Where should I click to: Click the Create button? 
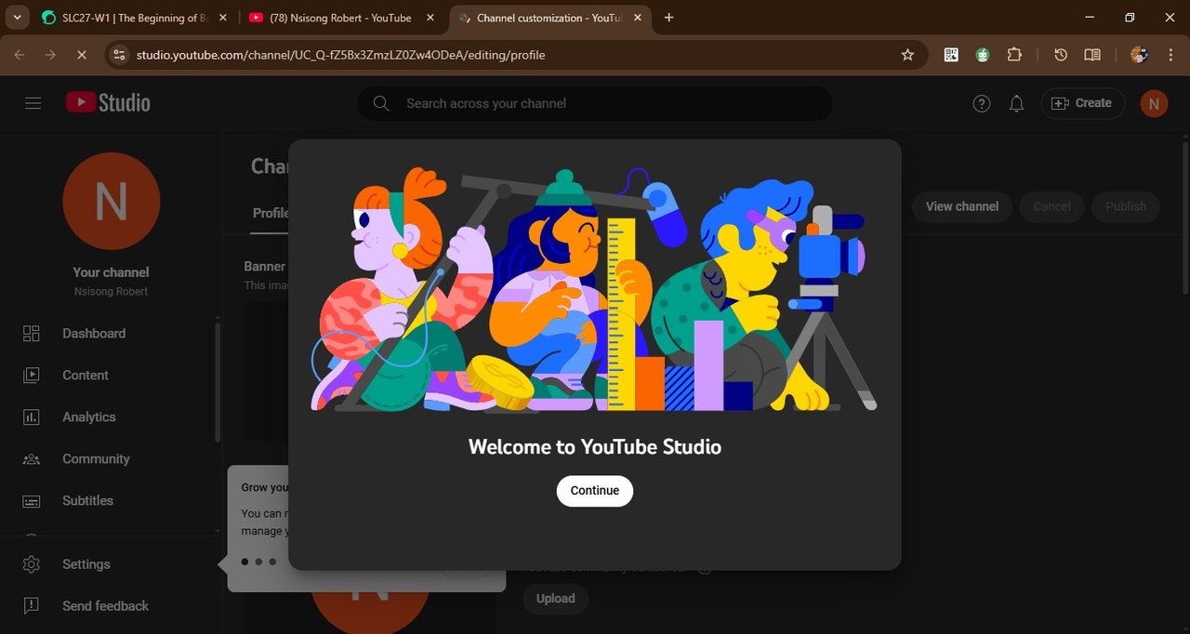pyautogui.click(x=1082, y=103)
